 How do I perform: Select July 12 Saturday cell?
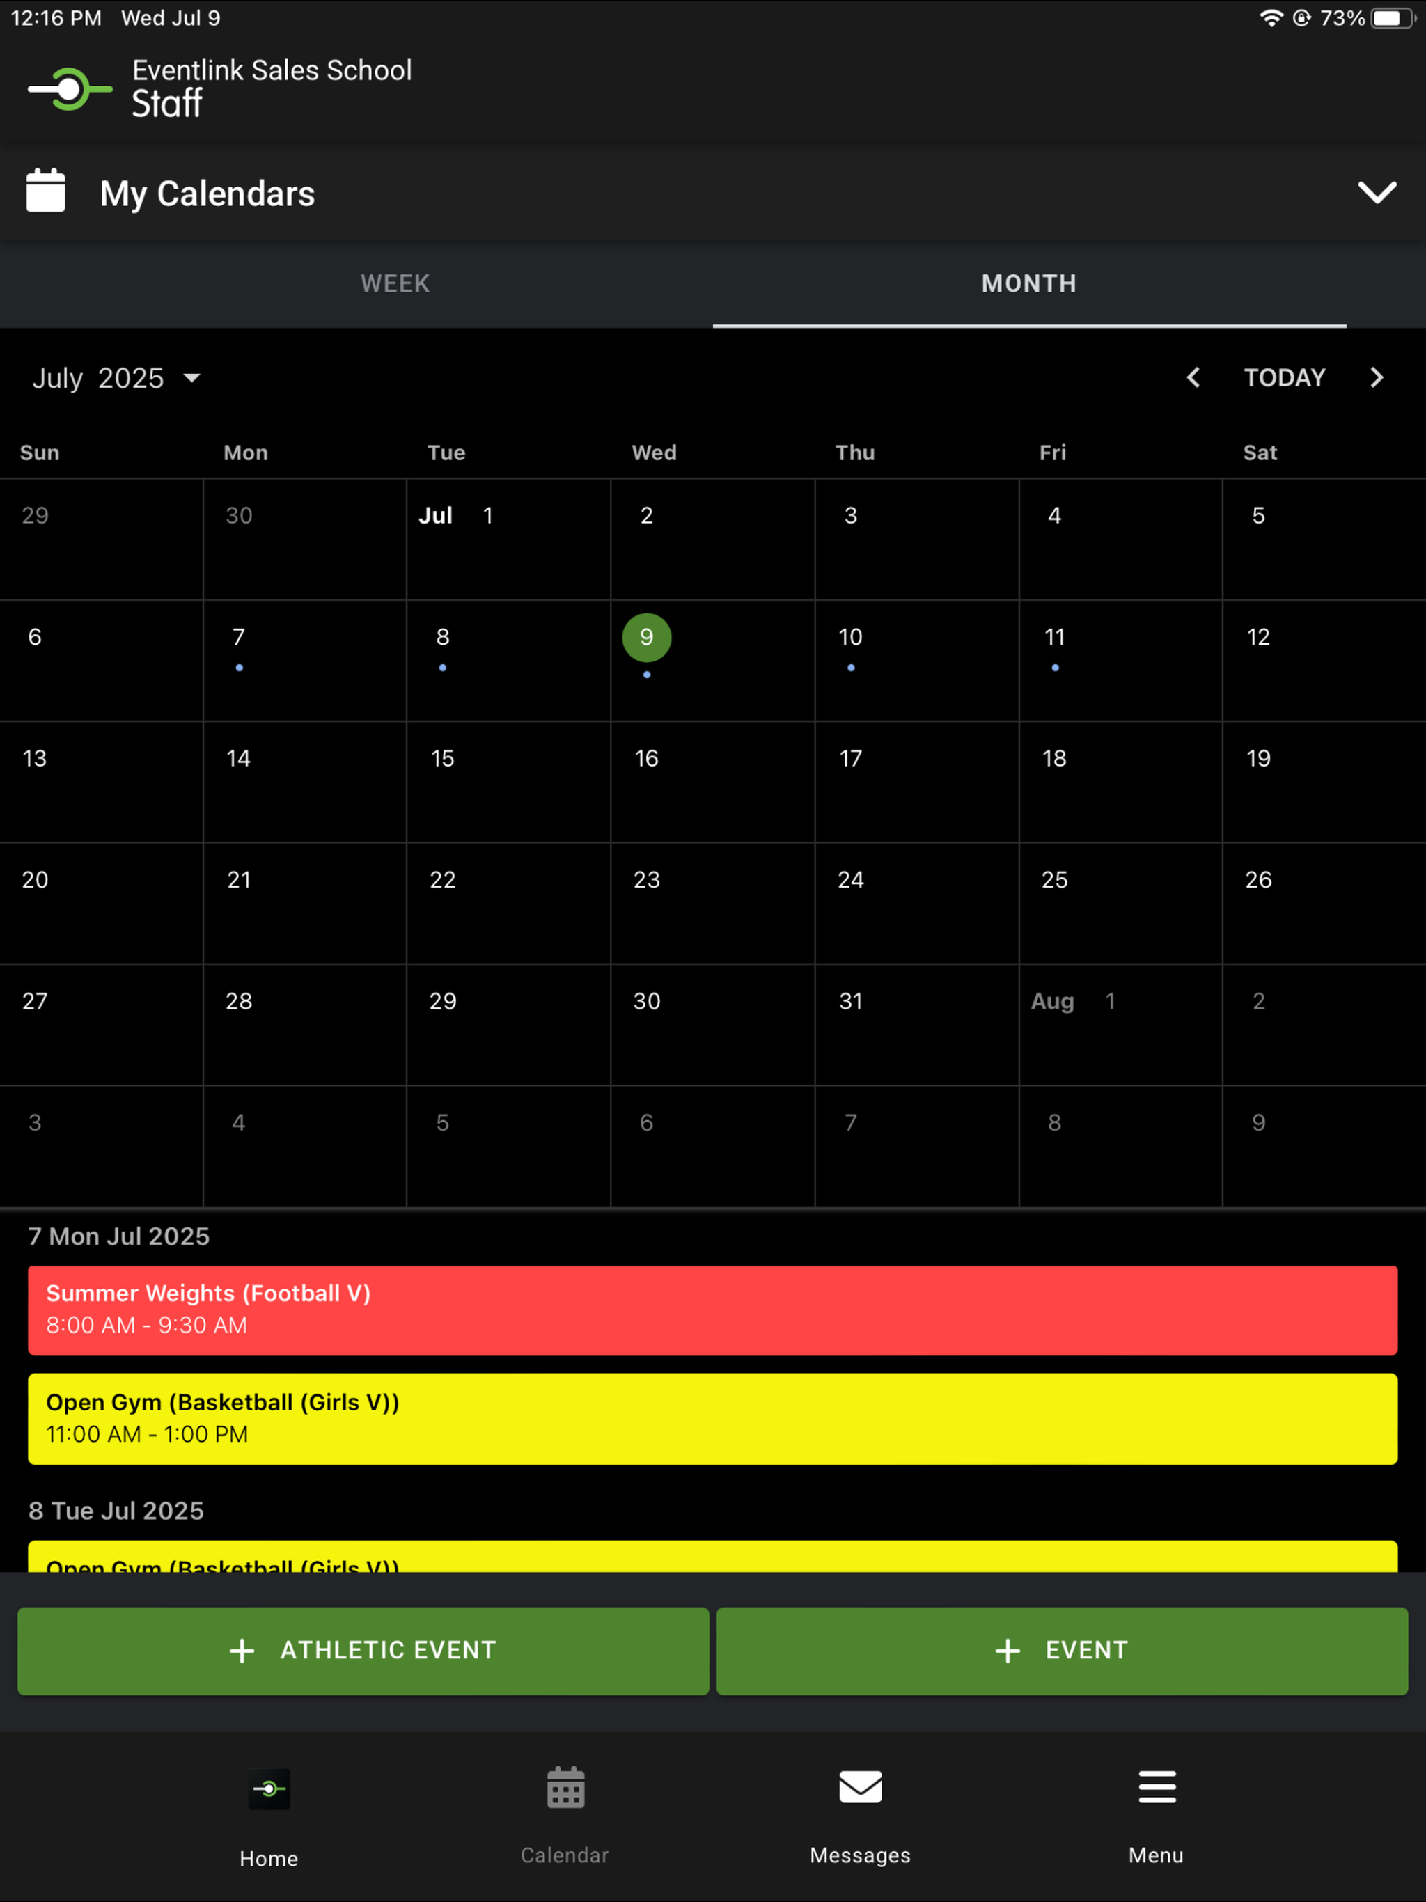coord(1324,661)
